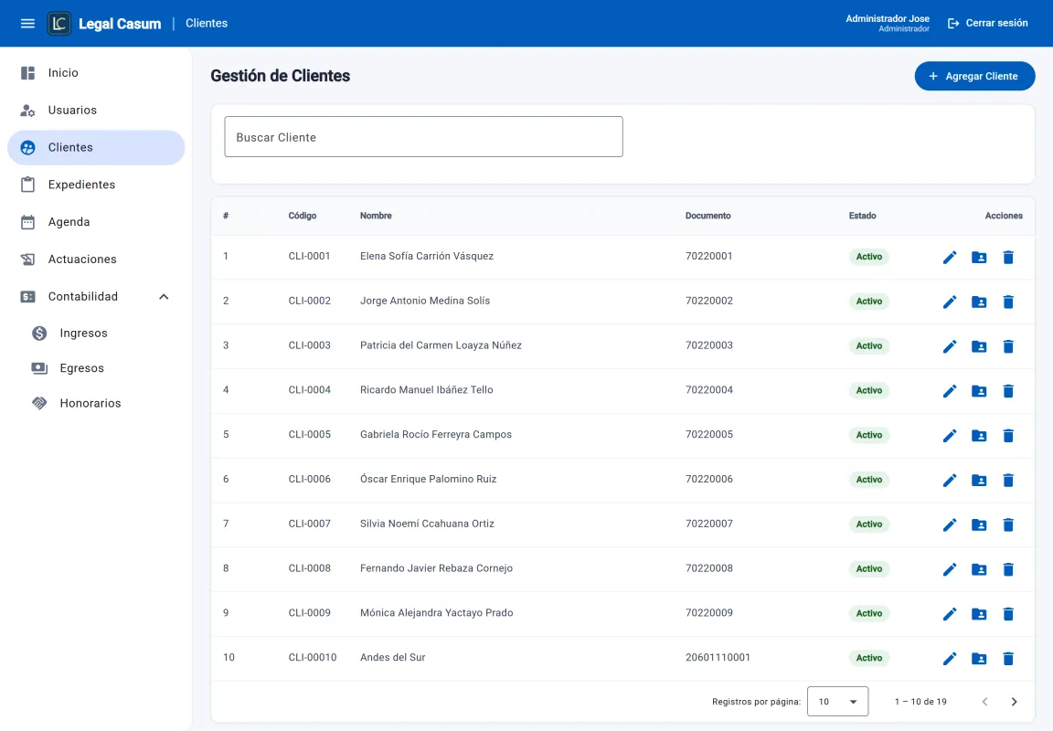Click name Silvia Noemí Ccahuana Ortiz
The width and height of the screenshot is (1053, 731).
pos(427,524)
